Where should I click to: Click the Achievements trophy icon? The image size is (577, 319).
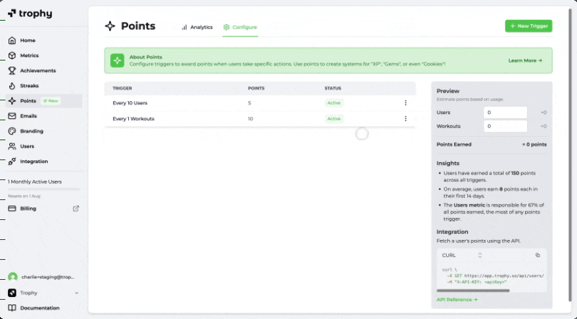[12, 70]
